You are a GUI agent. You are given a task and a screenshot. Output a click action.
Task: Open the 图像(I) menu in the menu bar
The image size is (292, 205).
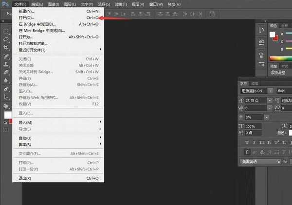coord(55,4)
